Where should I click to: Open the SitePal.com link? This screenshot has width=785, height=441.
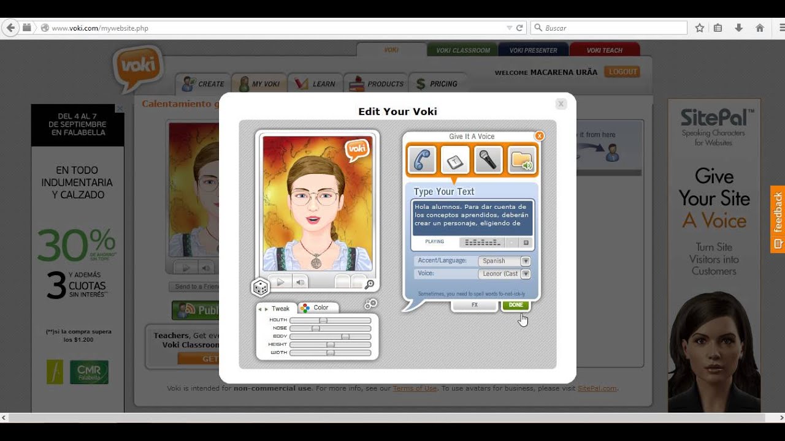(x=597, y=388)
